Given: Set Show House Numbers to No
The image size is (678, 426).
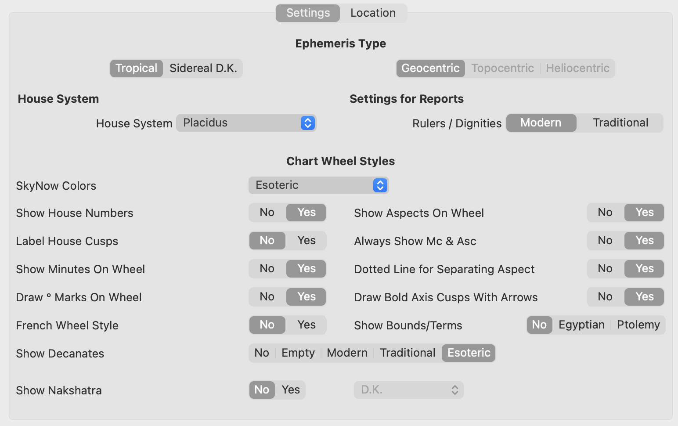Looking at the screenshot, I should [267, 213].
